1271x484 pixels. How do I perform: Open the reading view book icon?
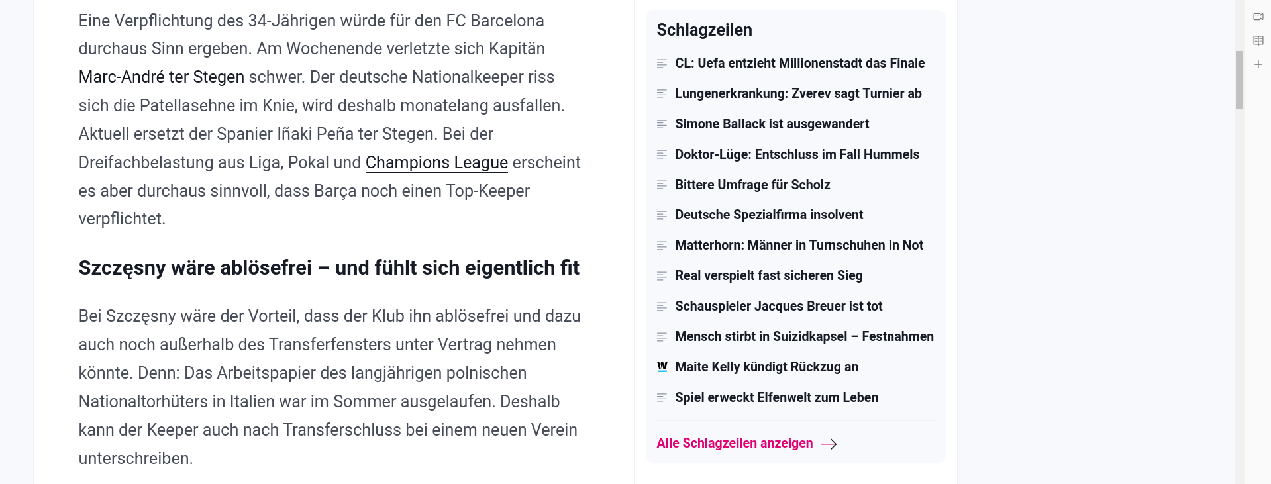1258,40
